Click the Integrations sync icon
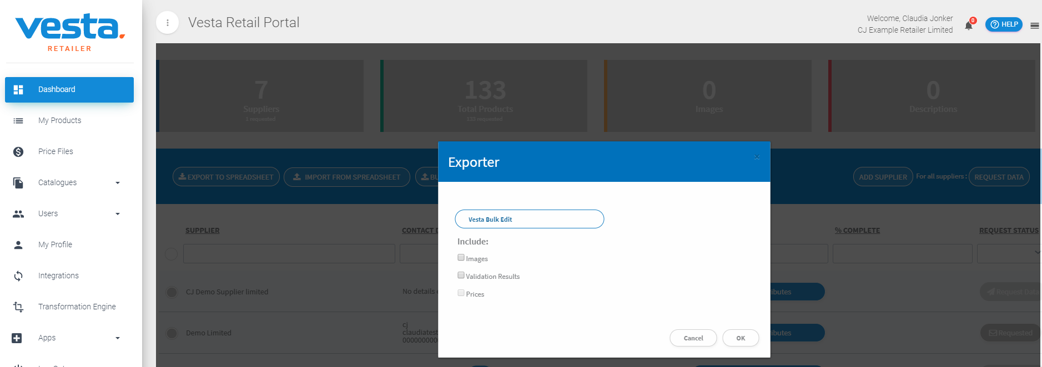 (x=18, y=276)
